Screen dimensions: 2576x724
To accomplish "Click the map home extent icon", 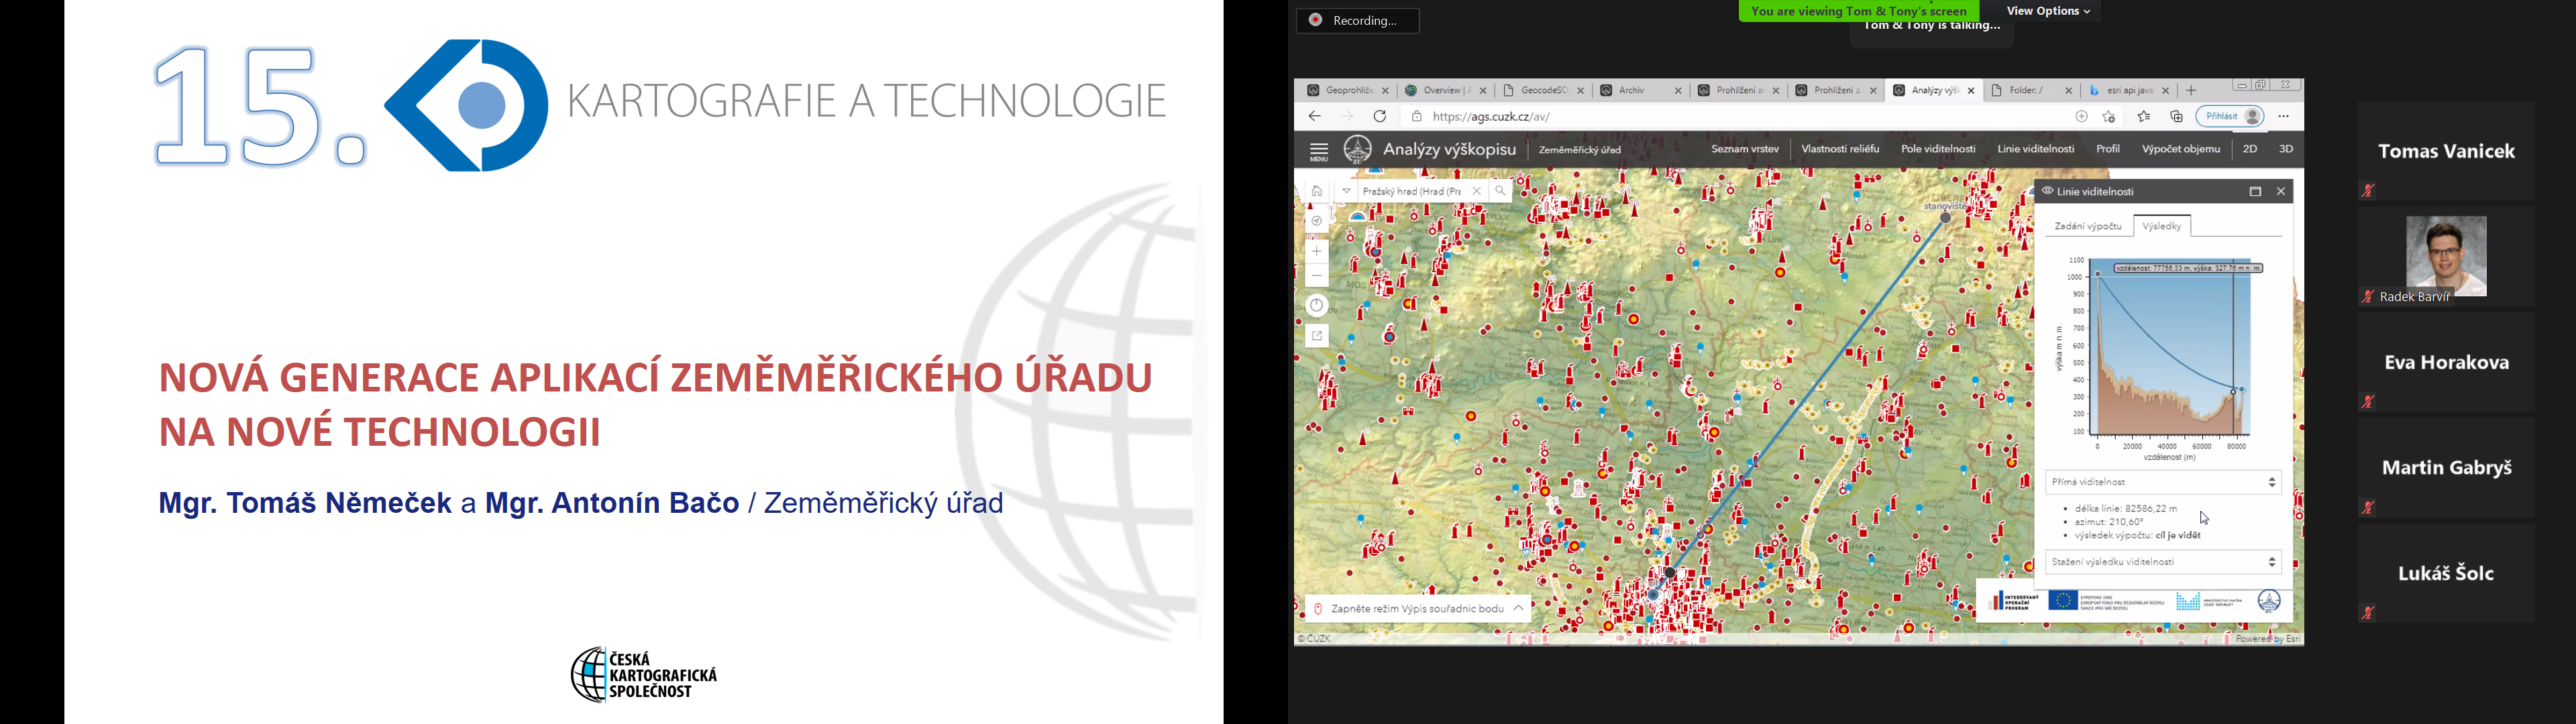I will tap(1317, 191).
